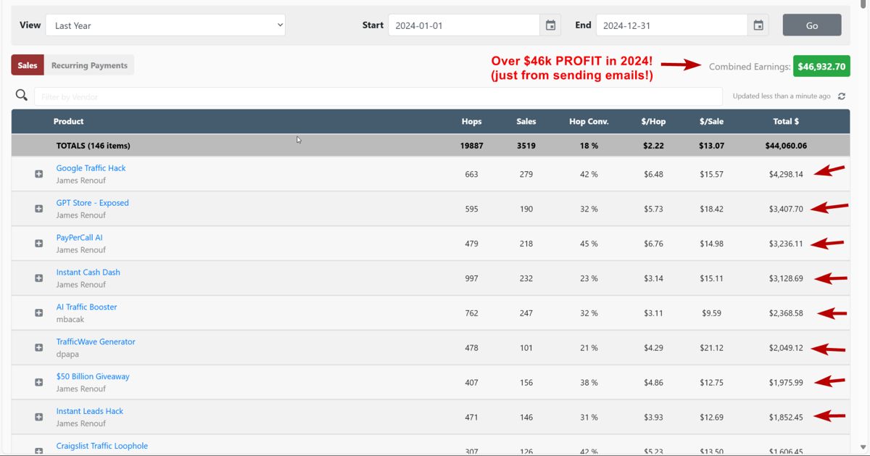
Task: Click the refresh icon beside update time
Action: 842,96
